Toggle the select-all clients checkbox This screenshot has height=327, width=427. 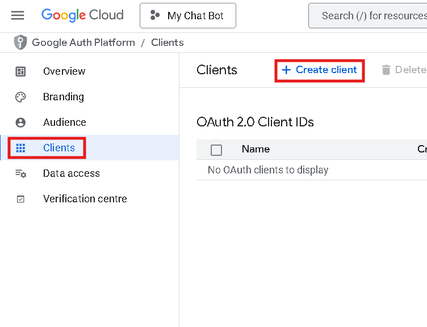tap(216, 150)
